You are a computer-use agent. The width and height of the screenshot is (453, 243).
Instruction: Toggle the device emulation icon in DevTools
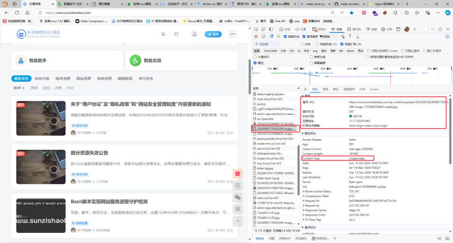pos(264,29)
